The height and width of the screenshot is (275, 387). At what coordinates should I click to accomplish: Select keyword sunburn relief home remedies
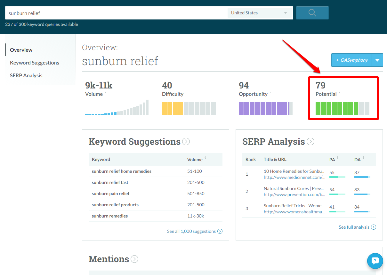(x=122, y=171)
